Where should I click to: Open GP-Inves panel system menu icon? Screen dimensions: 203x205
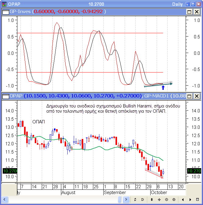pos(5,11)
